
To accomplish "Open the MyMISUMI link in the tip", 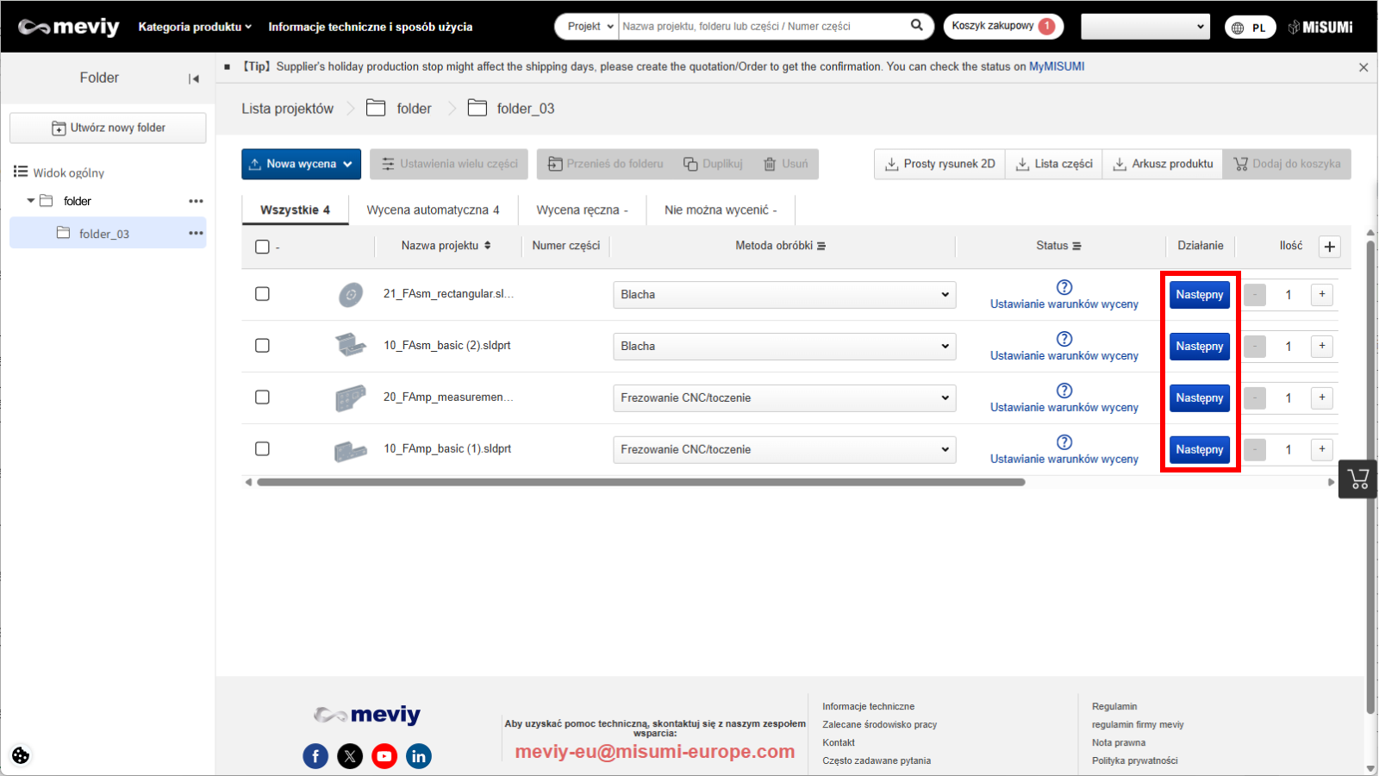I will pos(1056,66).
